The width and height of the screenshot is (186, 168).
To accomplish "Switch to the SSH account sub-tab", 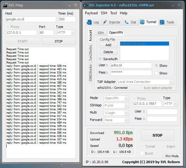I will (x=101, y=33).
